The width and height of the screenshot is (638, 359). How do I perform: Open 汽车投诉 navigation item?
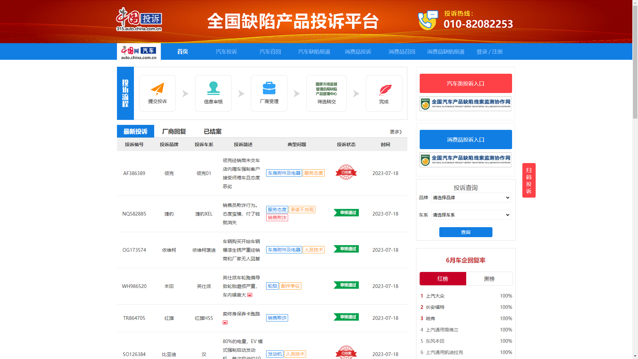point(226,51)
